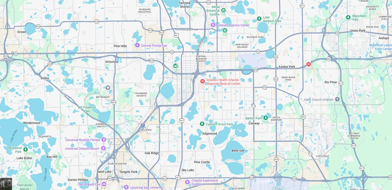This screenshot has width=392, height=190.
Task: Open The Orlando Eye attraction marker
Action: pos(104,184)
